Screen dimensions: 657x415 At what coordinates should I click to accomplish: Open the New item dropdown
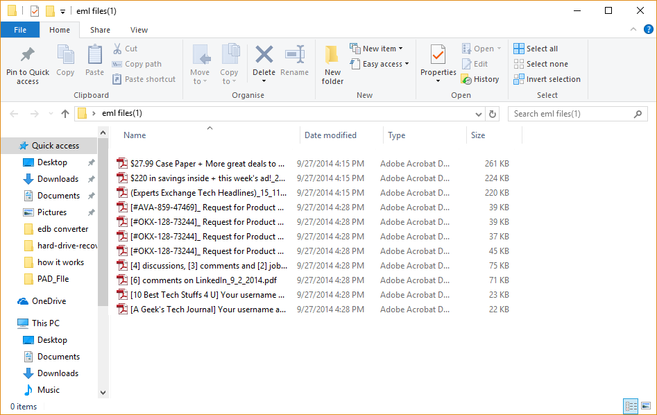(376, 49)
